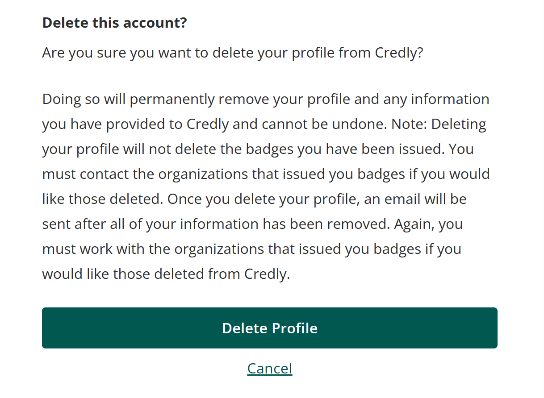Click the 'Delete this account?' heading
Screen dimensions: 544x398
[x=114, y=23]
